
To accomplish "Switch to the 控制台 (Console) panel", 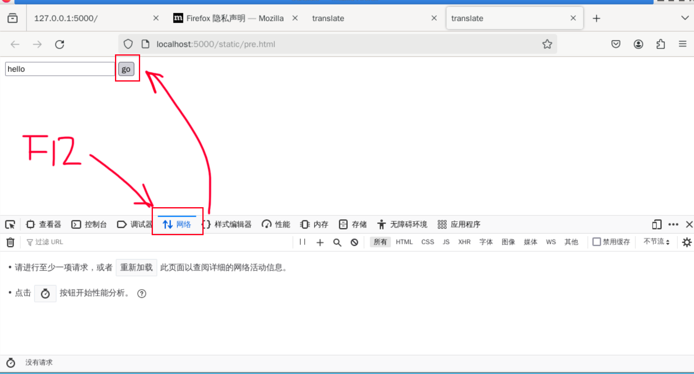I will (x=89, y=224).
